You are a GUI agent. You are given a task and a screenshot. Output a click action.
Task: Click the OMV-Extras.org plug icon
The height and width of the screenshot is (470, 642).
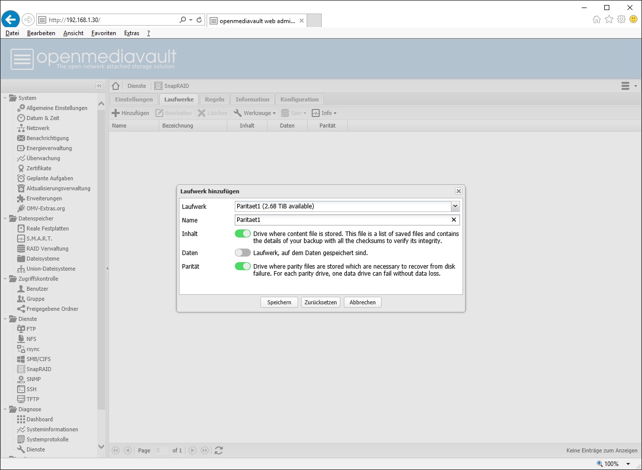[21, 208]
